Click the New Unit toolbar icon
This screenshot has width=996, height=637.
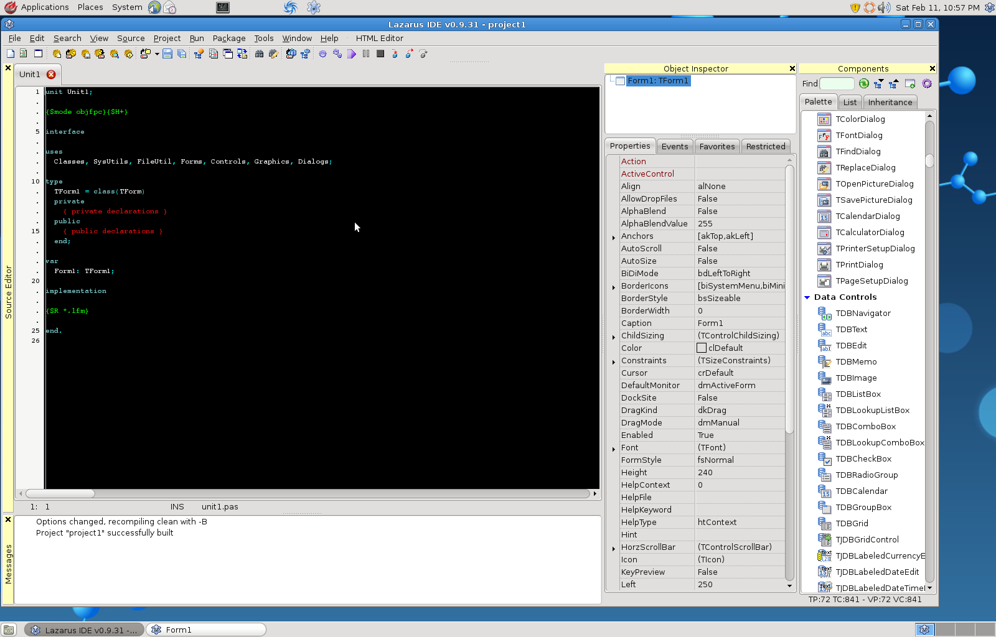(11, 53)
